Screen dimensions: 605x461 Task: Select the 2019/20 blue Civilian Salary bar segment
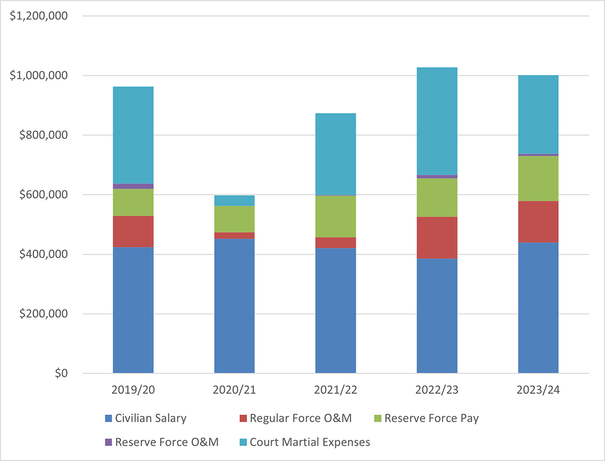click(133, 310)
